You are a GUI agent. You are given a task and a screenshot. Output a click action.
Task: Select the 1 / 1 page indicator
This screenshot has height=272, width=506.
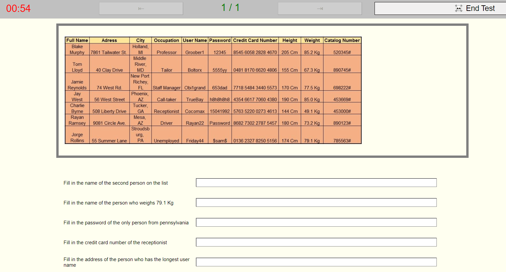click(x=230, y=8)
